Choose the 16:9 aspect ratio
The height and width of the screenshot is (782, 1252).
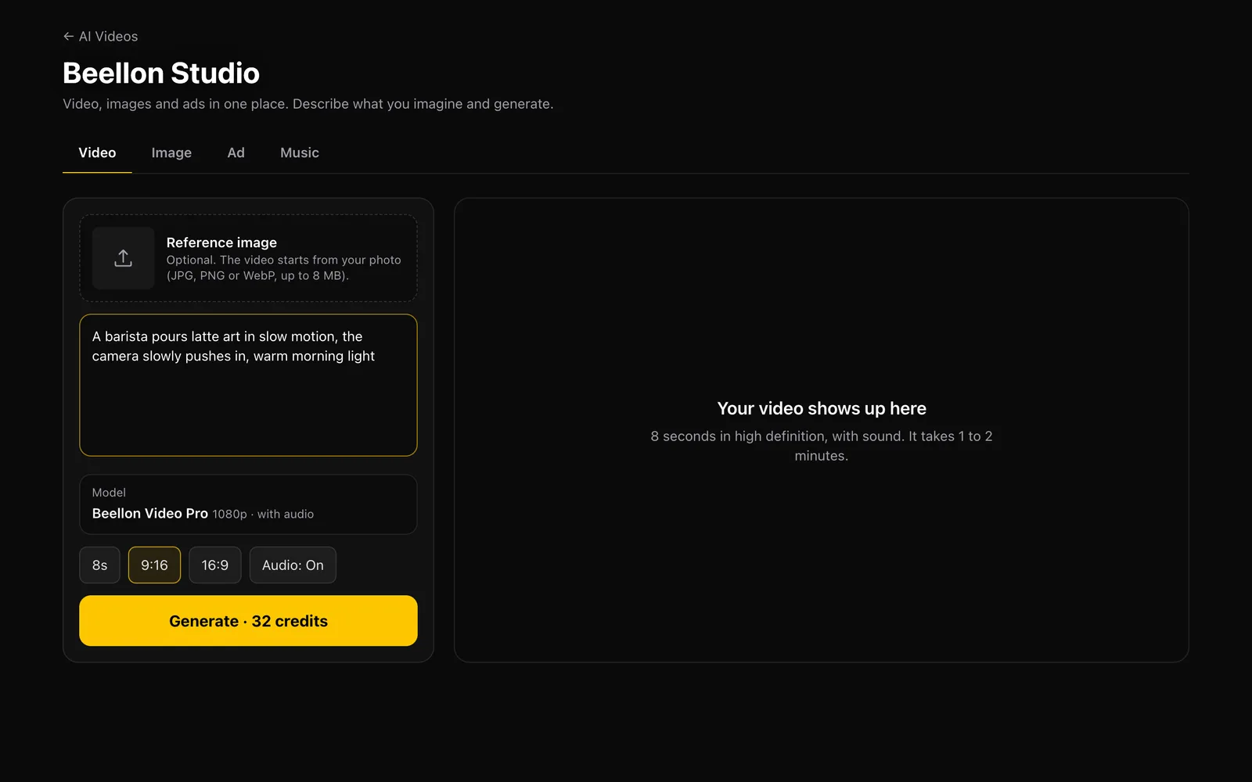click(x=215, y=565)
